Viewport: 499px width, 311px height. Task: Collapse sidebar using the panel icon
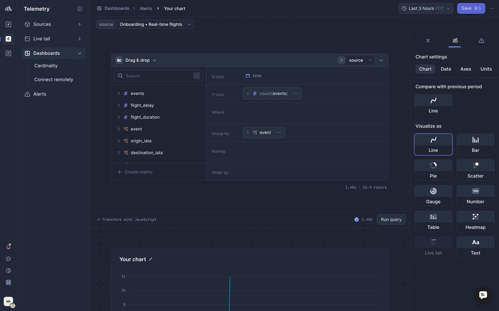(x=80, y=9)
